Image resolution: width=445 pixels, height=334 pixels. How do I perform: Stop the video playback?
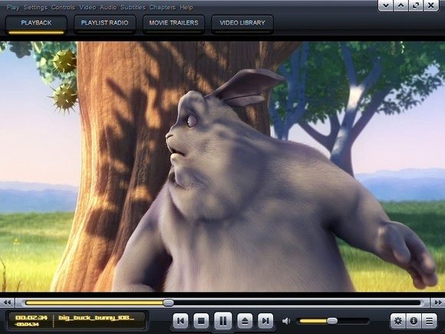201,321
